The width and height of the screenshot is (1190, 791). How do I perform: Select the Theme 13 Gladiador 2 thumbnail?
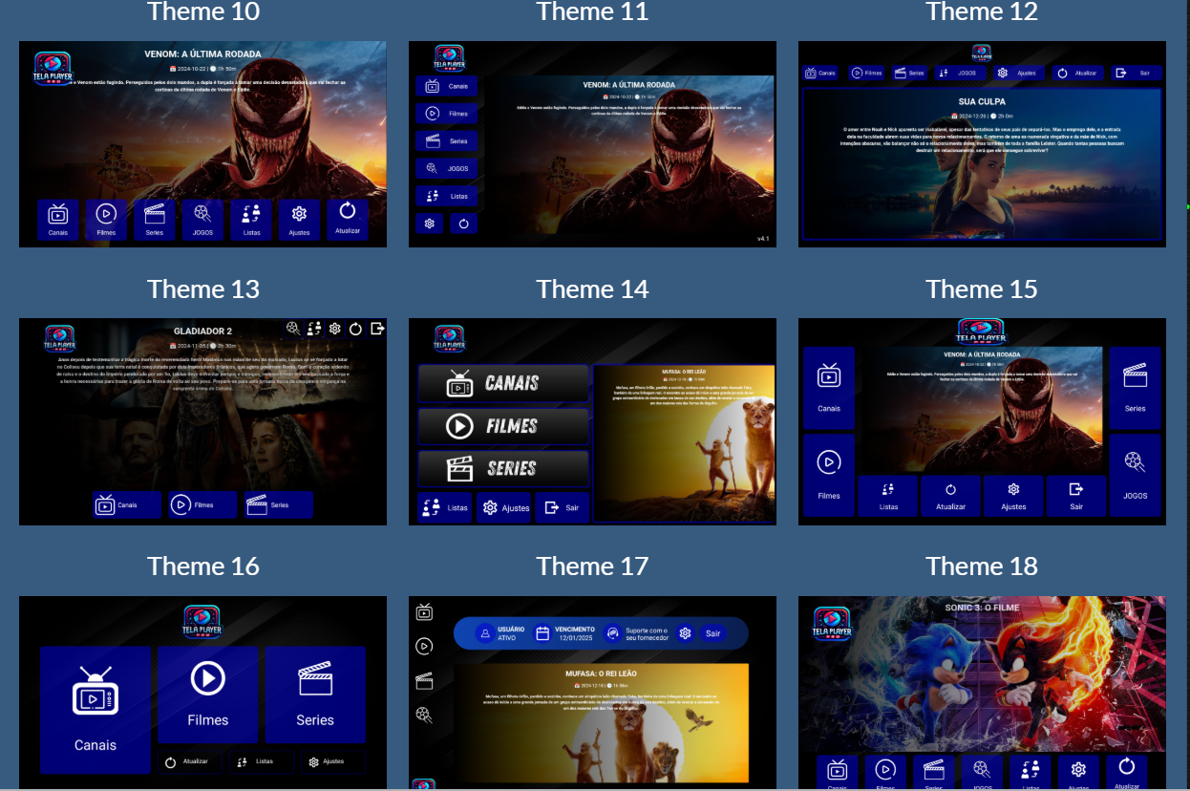pos(202,420)
